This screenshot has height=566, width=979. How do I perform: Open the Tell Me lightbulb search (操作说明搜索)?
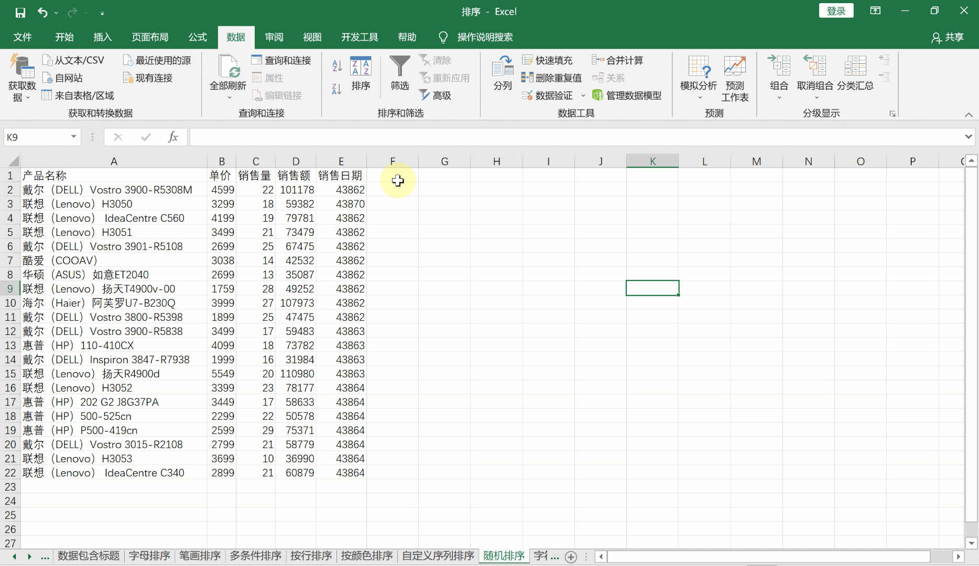[x=475, y=37]
